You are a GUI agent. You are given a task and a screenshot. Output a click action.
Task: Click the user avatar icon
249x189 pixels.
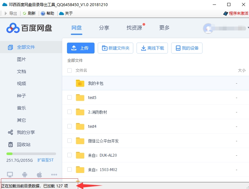point(208,28)
